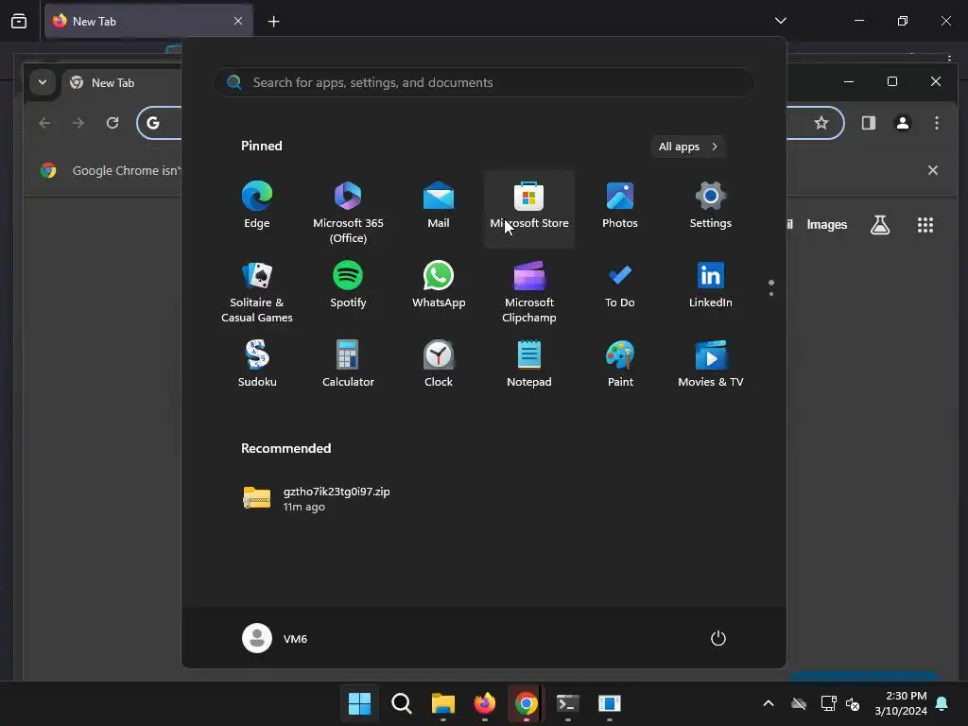This screenshot has width=968, height=726.
Task: Open a new tab in Firefox
Action: tap(273, 21)
